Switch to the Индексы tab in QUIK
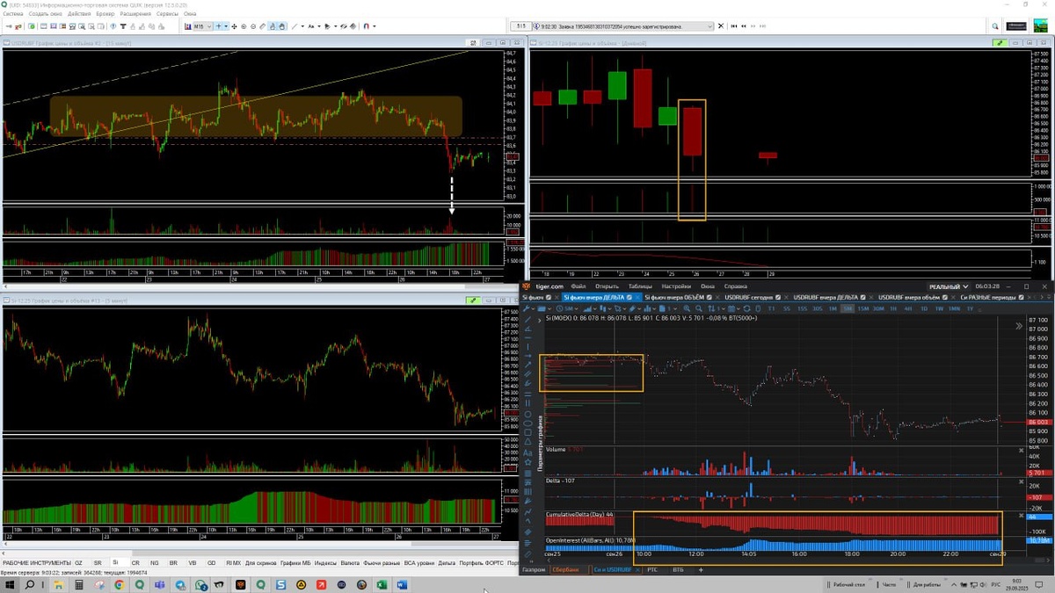 click(325, 562)
